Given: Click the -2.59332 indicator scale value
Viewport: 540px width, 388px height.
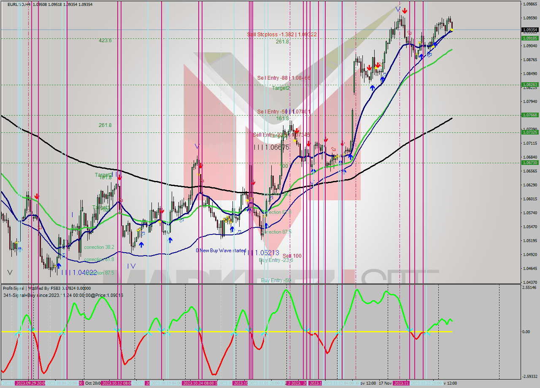Looking at the screenshot, I should (x=529, y=377).
